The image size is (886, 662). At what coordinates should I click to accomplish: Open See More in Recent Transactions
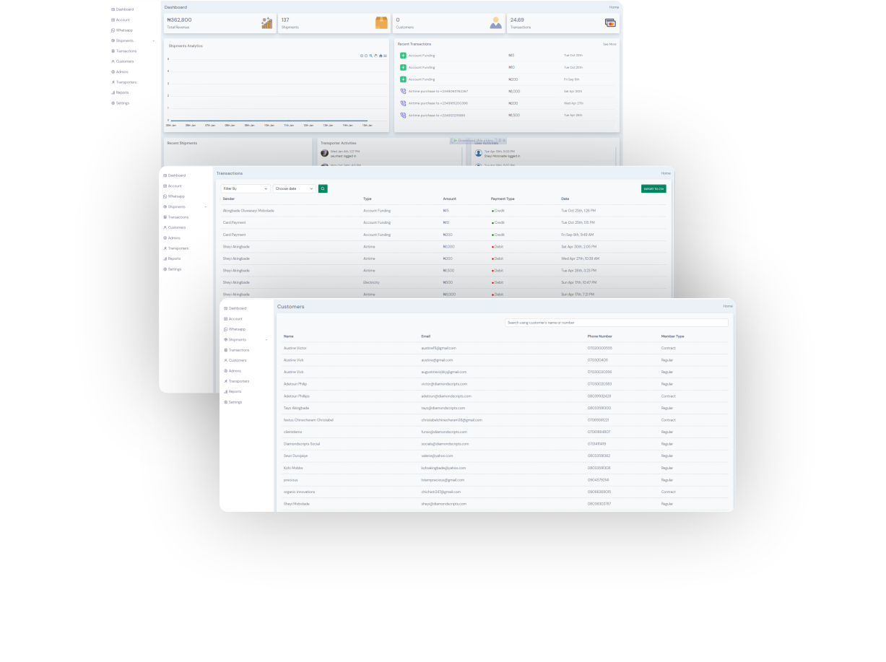609,44
